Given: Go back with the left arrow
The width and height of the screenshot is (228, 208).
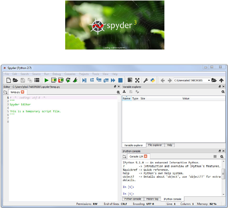Looking at the screenshot, I should 163,80.
